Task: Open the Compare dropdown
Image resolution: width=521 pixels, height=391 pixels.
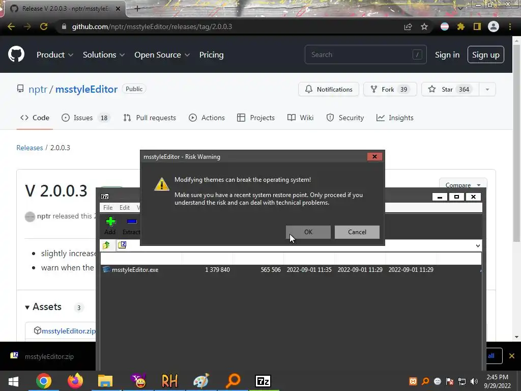Action: [x=463, y=185]
